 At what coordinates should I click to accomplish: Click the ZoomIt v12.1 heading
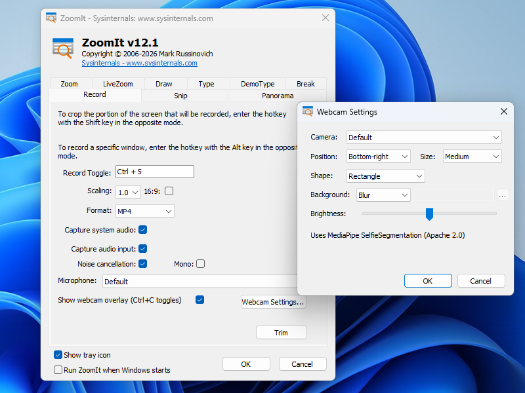120,43
